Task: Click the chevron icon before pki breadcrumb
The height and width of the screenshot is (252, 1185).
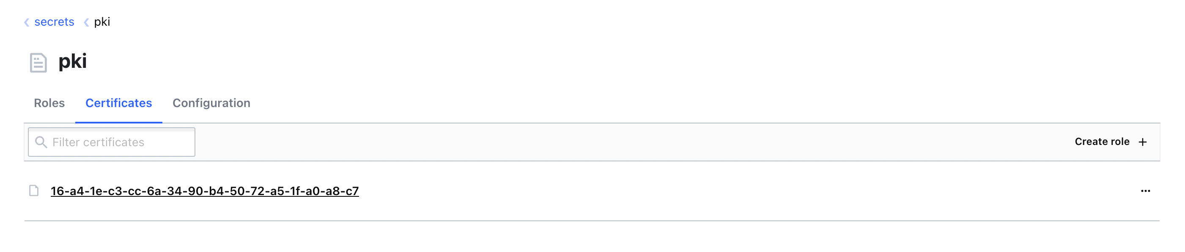Action: 86,22
